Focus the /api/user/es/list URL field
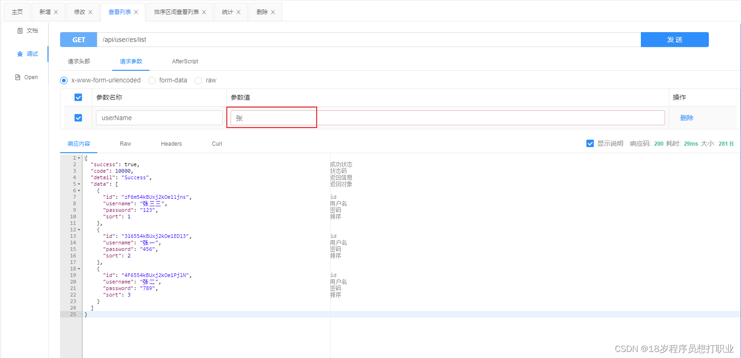This screenshot has height=358, width=741. pos(369,40)
